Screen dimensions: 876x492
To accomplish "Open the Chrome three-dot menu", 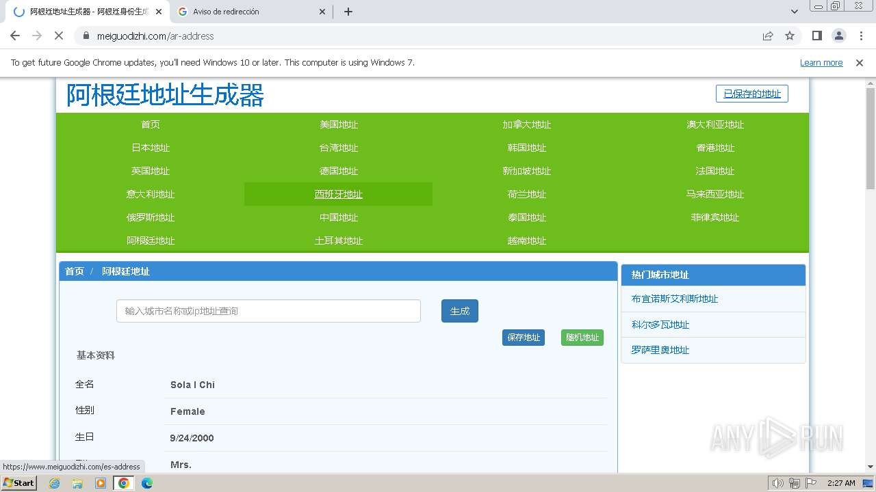I will pos(861,36).
